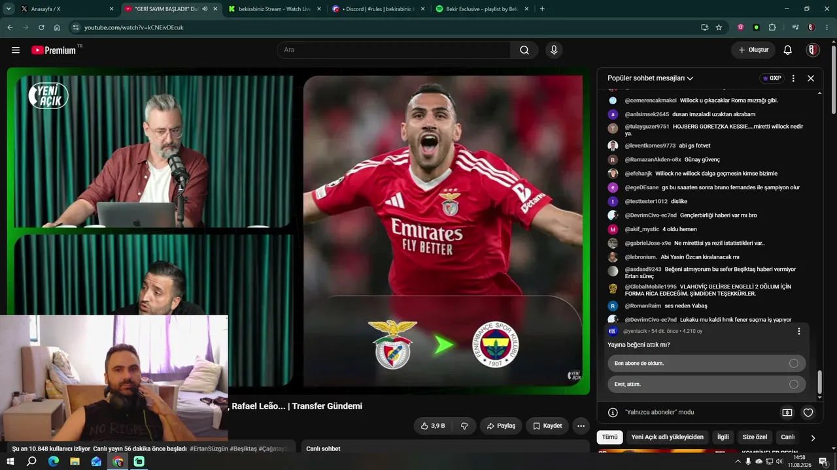Like the video with 3,9 B likes
The image size is (837, 470).
pos(433,426)
